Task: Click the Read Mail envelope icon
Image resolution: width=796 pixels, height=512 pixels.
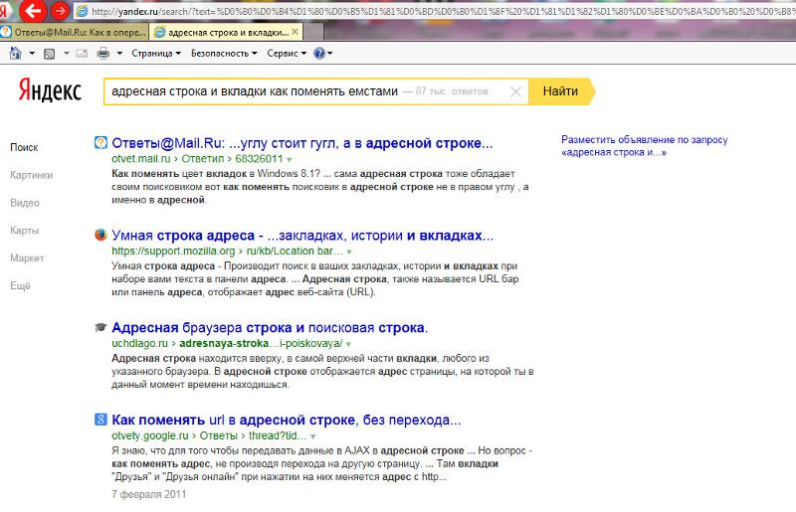Action: (x=82, y=53)
